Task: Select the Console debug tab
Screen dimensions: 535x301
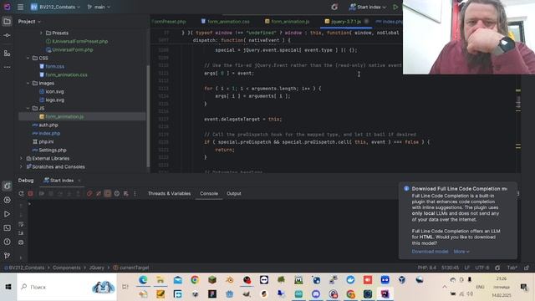Action: pyautogui.click(x=209, y=193)
